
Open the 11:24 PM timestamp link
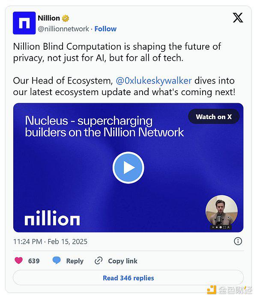point(51,242)
